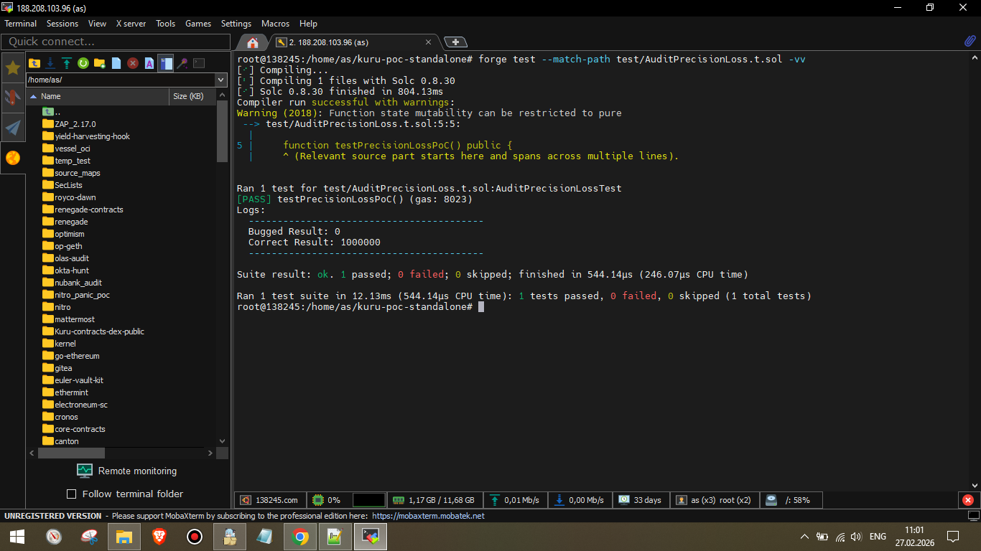Click scroll-down arrow of file list

(x=222, y=441)
